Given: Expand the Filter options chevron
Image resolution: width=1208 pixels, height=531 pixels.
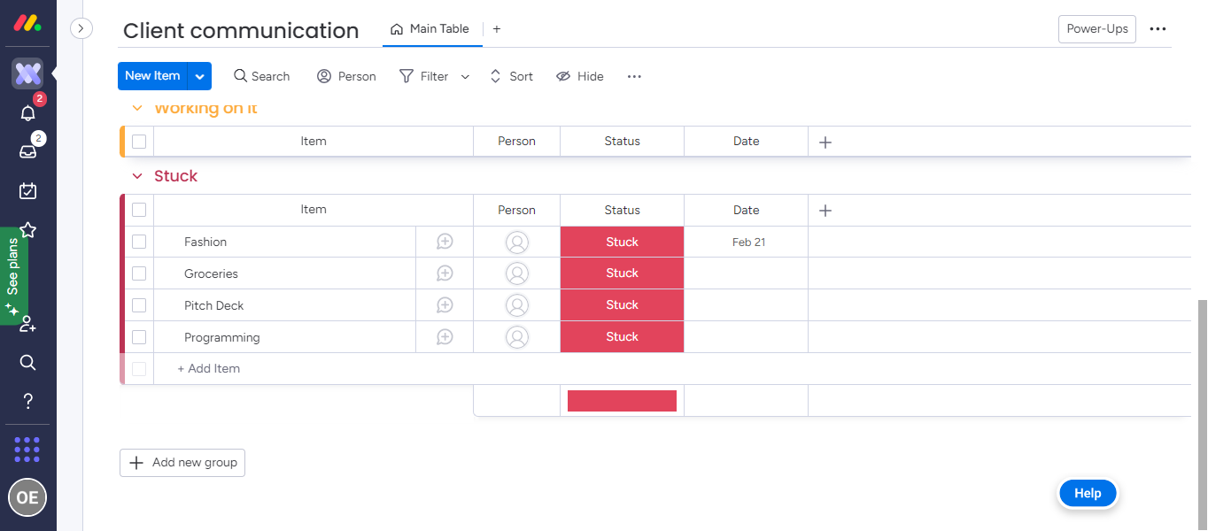Looking at the screenshot, I should click(465, 77).
